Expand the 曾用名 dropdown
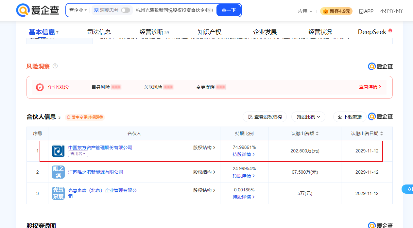Viewport: 413px width, 228px height. tap(78, 154)
